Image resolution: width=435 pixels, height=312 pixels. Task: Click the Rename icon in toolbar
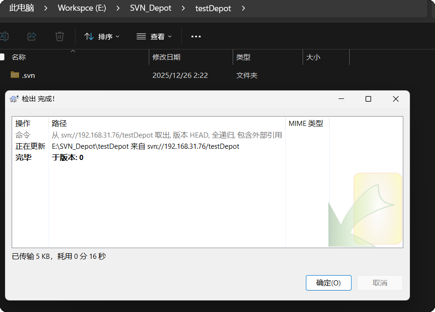pos(4,36)
